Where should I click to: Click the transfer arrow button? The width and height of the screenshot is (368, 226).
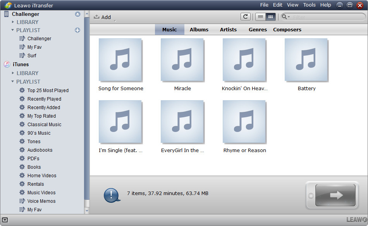coord(335,195)
